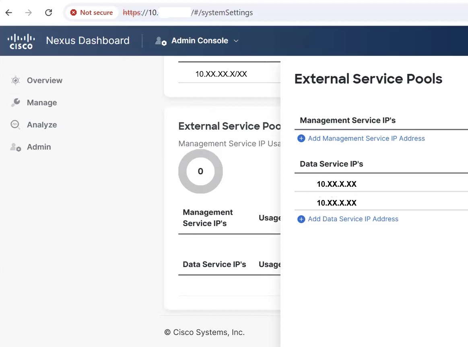The image size is (468, 347).
Task: Click the Cisco logo in the header
Action: click(21, 41)
